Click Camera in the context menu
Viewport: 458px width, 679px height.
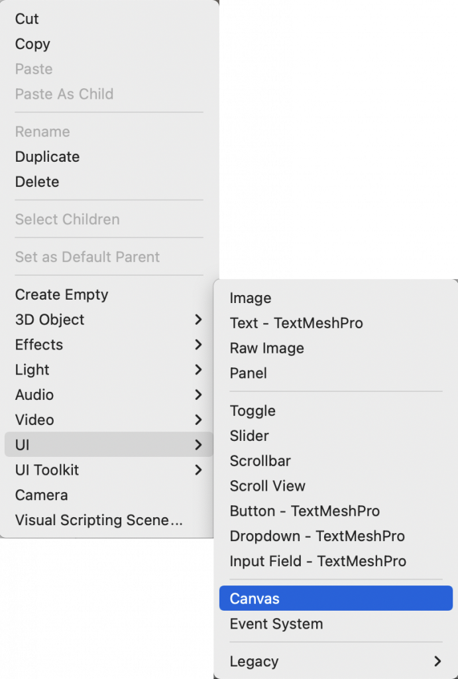coord(41,495)
